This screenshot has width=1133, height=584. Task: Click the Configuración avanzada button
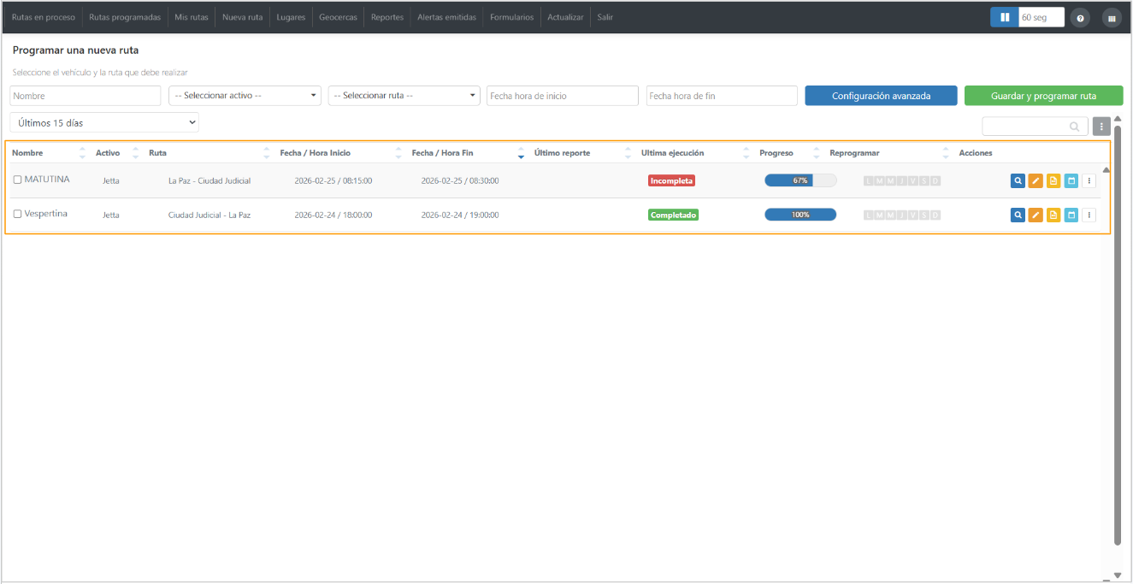pyautogui.click(x=881, y=96)
